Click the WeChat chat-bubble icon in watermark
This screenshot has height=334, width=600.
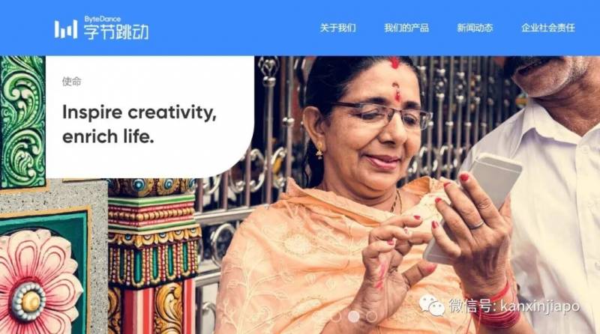pos(431,306)
